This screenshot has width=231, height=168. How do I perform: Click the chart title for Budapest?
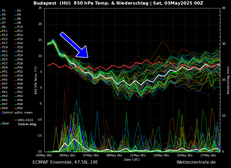coord(118,3)
